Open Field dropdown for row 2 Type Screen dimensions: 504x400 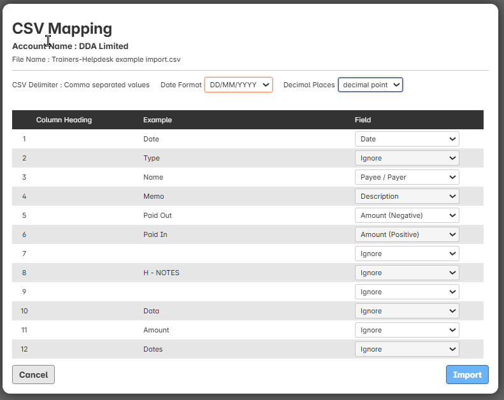coord(407,158)
